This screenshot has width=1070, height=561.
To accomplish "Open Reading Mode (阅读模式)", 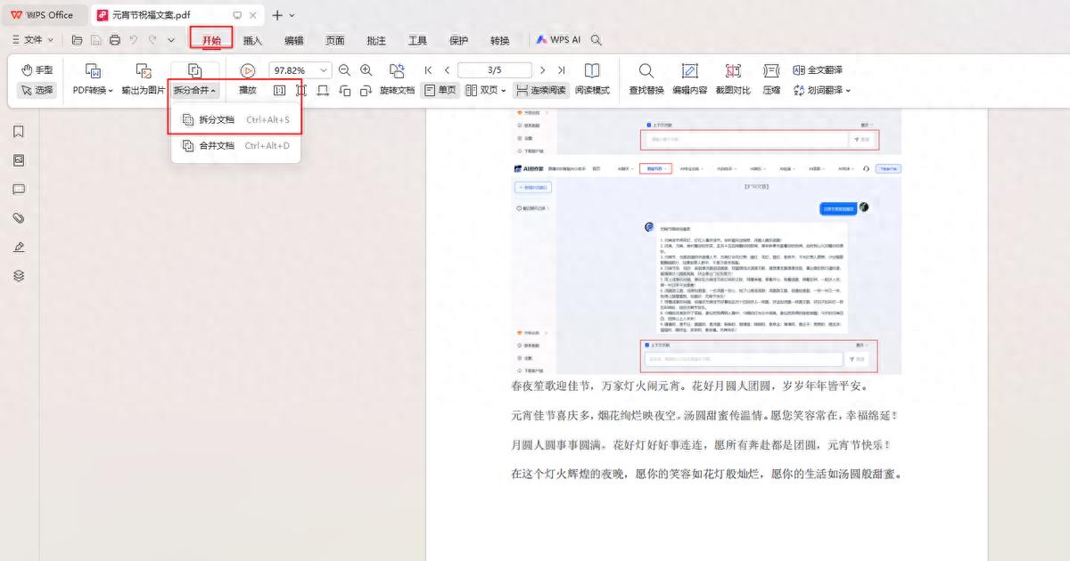I will (x=592, y=78).
